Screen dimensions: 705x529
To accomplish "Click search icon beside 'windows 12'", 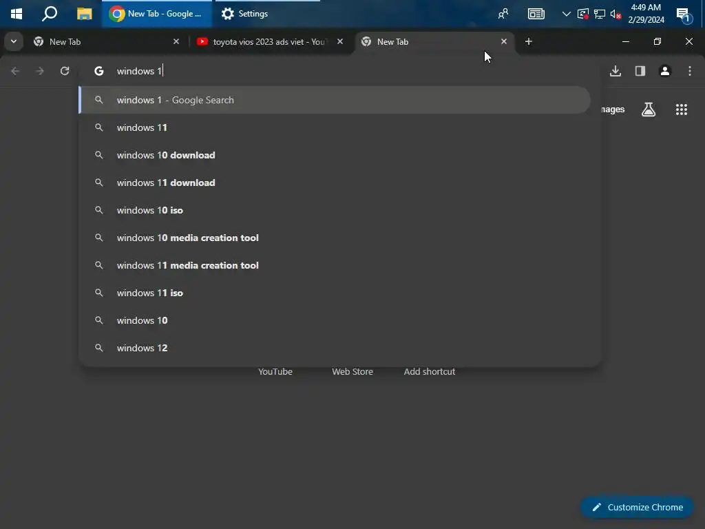I will coord(99,348).
